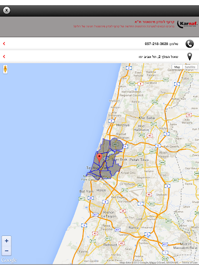The height and width of the screenshot is (265, 199).
Task: Open the Terms of Use link
Action: (190, 262)
